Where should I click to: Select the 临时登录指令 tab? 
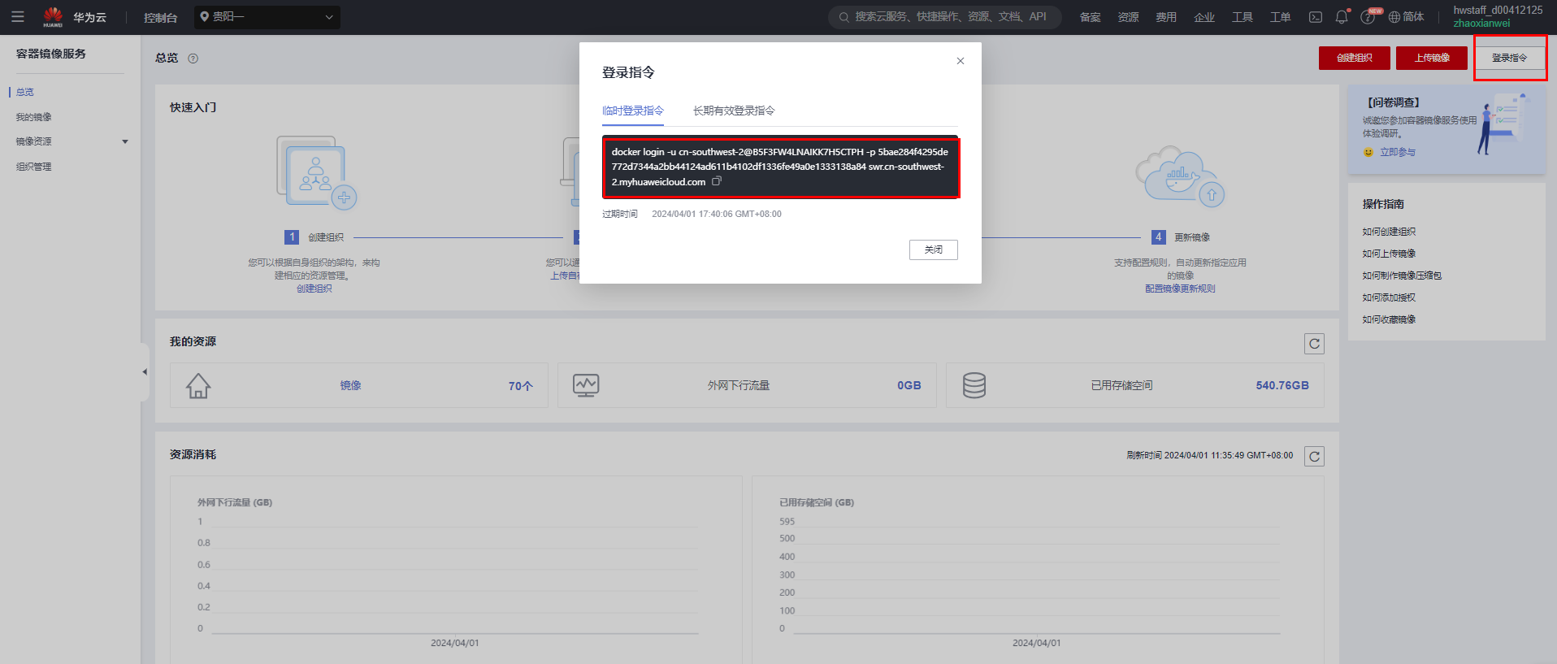coord(633,111)
